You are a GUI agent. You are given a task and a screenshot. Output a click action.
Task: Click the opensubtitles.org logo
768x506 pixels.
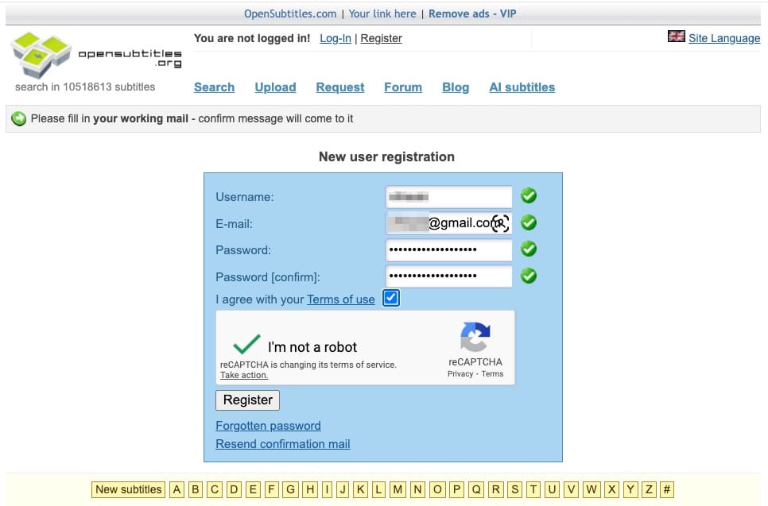coord(96,55)
